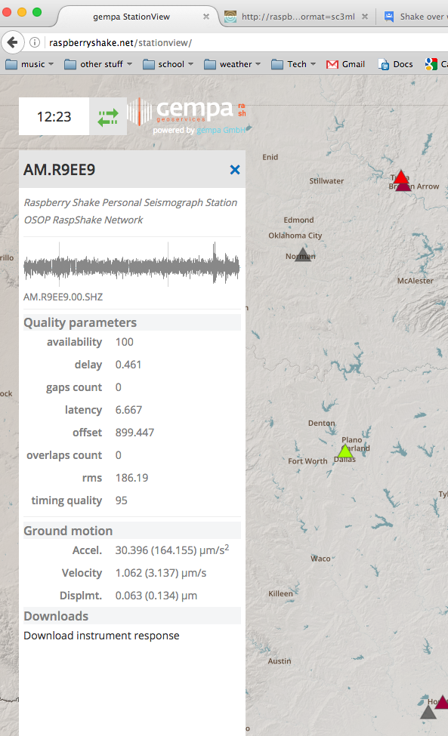
Task: Expand the Tech bookmarks folder
Action: (293, 64)
